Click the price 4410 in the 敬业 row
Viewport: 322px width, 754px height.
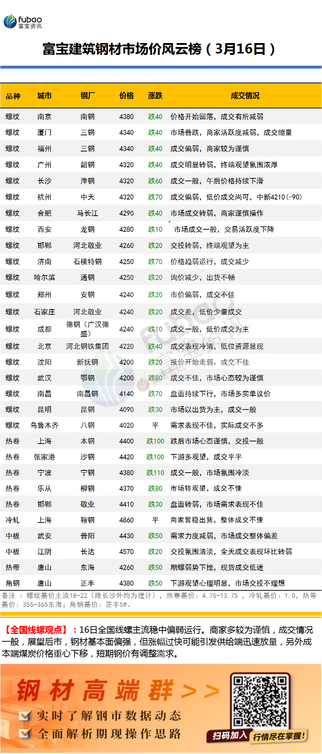click(x=127, y=504)
